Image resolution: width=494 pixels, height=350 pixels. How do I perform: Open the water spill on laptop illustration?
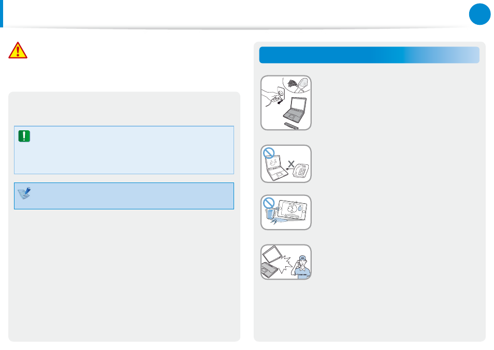point(286,212)
